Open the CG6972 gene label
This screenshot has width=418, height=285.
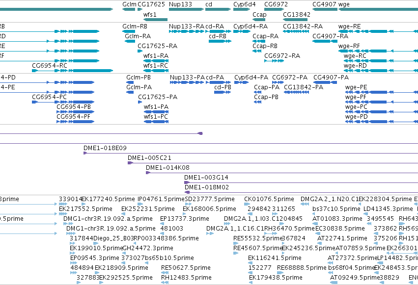click(276, 4)
